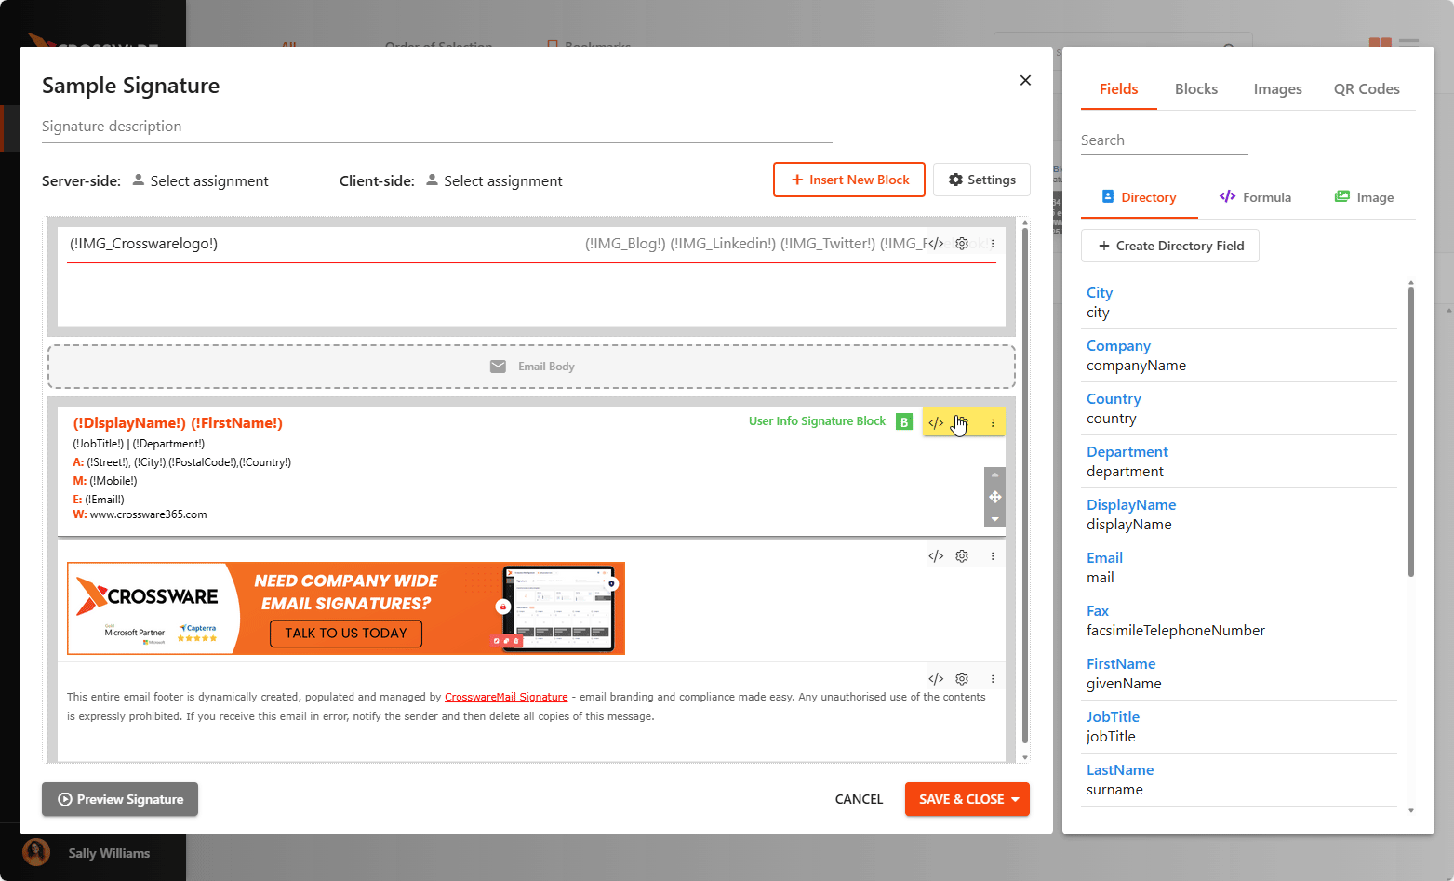Click the Search field in Fields panel
The height and width of the screenshot is (881, 1454).
tap(1163, 140)
